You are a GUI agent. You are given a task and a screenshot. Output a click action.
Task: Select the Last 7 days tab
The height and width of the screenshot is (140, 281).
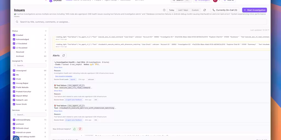[x=183, y=10]
